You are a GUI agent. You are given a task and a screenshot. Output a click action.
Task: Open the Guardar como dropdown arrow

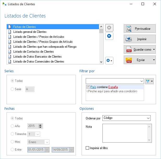pyautogui.click(x=154, y=50)
